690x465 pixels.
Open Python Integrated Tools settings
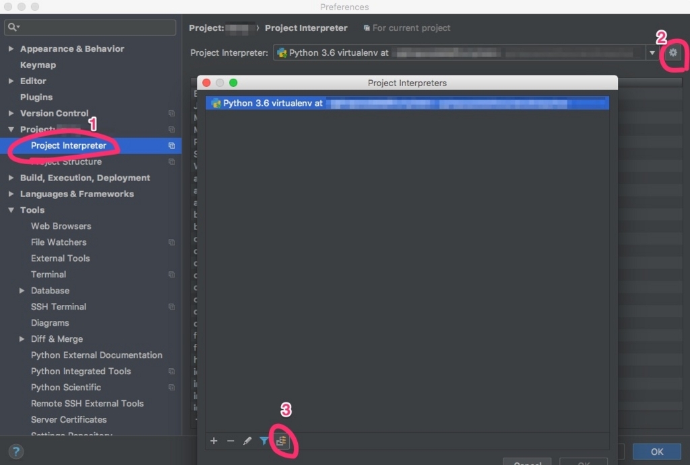pyautogui.click(x=81, y=371)
